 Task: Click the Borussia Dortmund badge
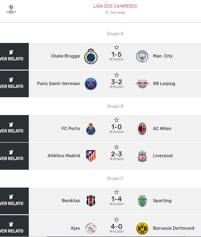tap(142, 228)
